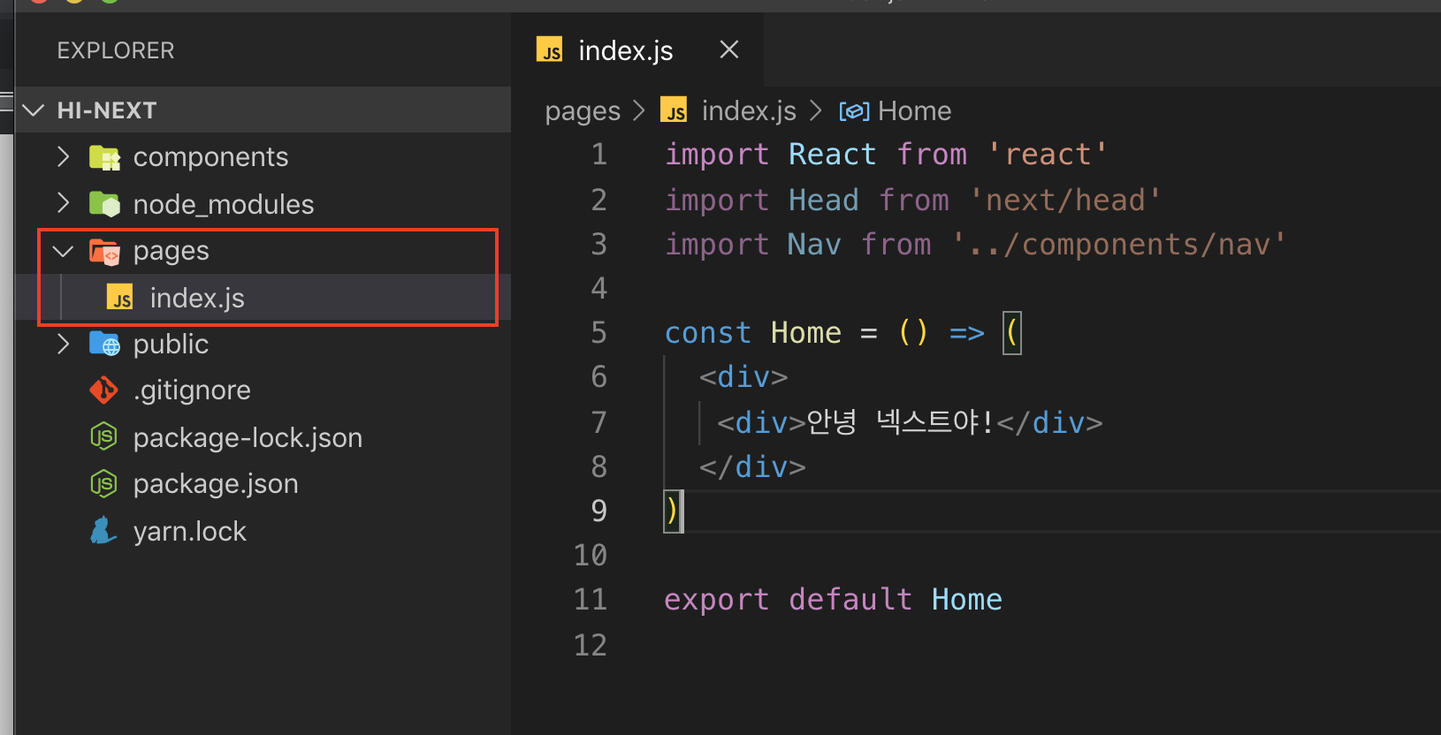Screen dimensions: 1441x735
Task: Click the public folder globe icon
Action: tap(104, 344)
